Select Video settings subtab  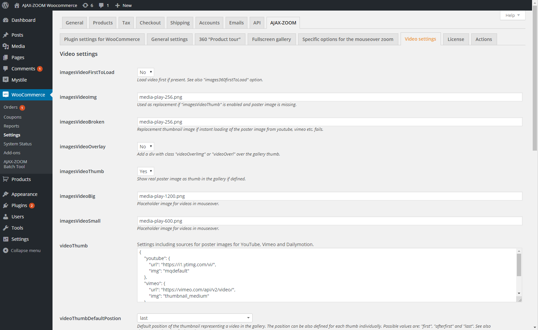coord(420,39)
